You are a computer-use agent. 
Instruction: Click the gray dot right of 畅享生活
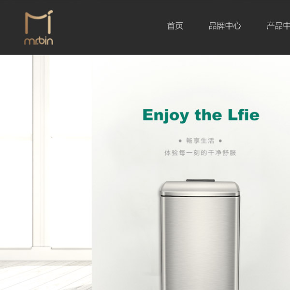[220, 141]
